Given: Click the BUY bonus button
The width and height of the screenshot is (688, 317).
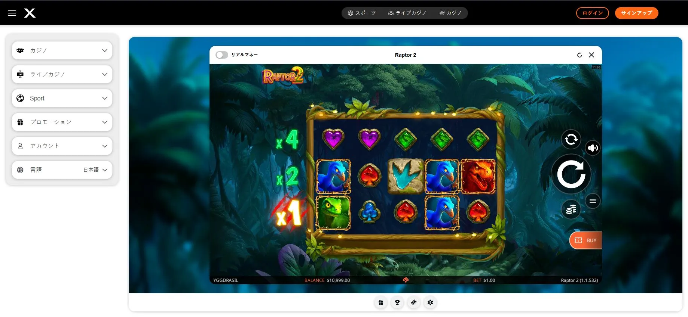Looking at the screenshot, I should click(x=586, y=240).
